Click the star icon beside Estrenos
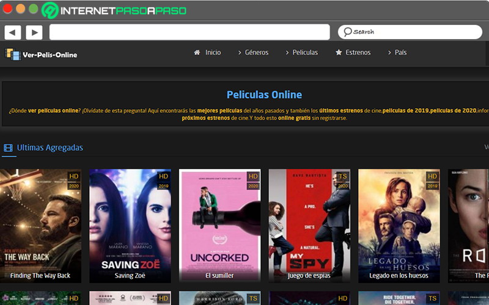Viewport: 489px width, 305px height. point(339,52)
